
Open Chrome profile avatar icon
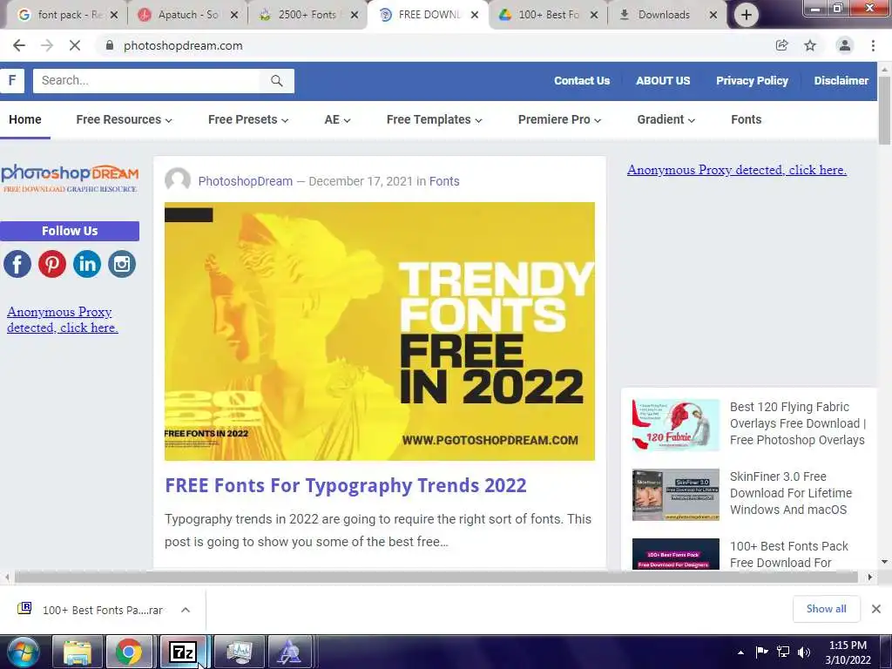[845, 45]
